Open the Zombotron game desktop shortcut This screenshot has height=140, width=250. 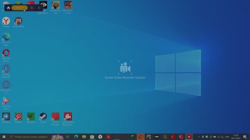point(55,7)
